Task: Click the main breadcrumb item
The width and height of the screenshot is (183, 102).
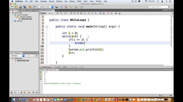Action: (57, 67)
